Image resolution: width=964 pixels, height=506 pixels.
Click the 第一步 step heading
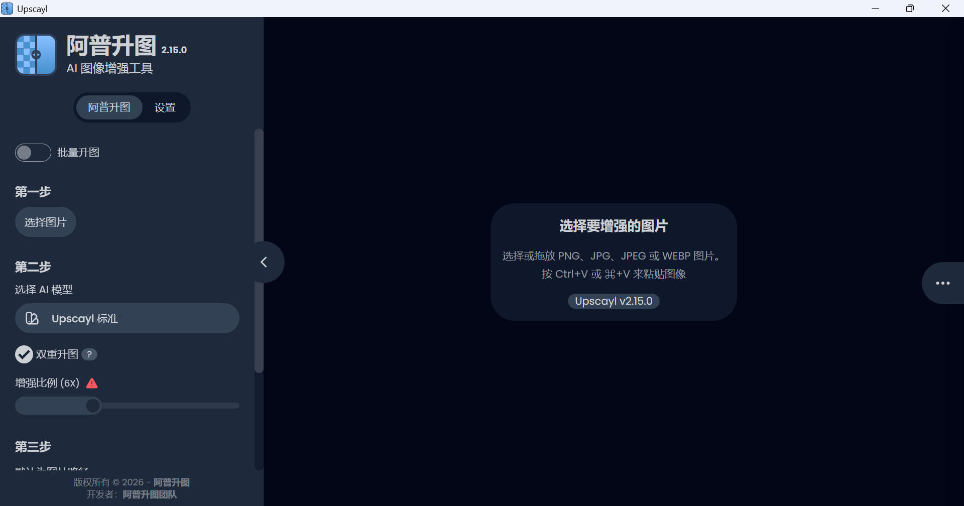(x=33, y=192)
